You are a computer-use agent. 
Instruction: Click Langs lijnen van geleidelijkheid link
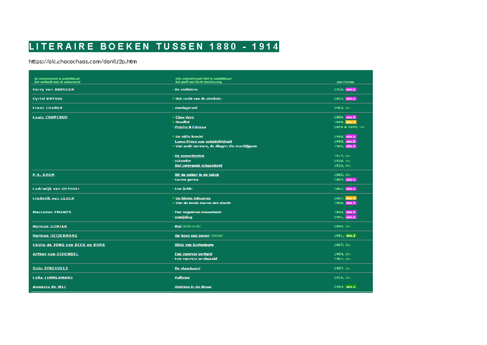tap(203, 141)
